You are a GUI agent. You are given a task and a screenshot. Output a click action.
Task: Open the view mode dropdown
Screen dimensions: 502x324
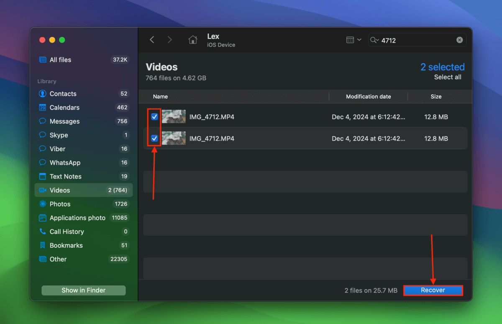click(353, 40)
